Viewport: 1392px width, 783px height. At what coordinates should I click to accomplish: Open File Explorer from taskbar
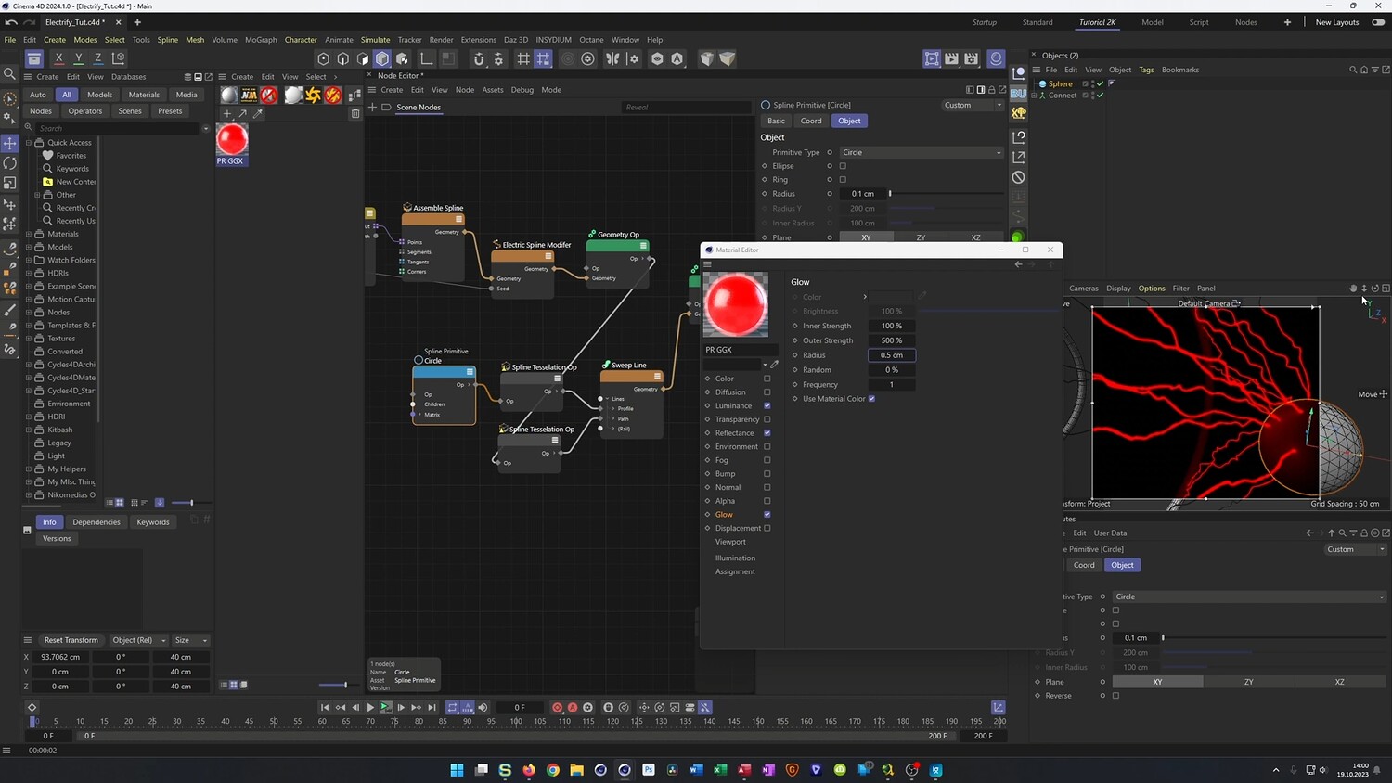pos(576,770)
